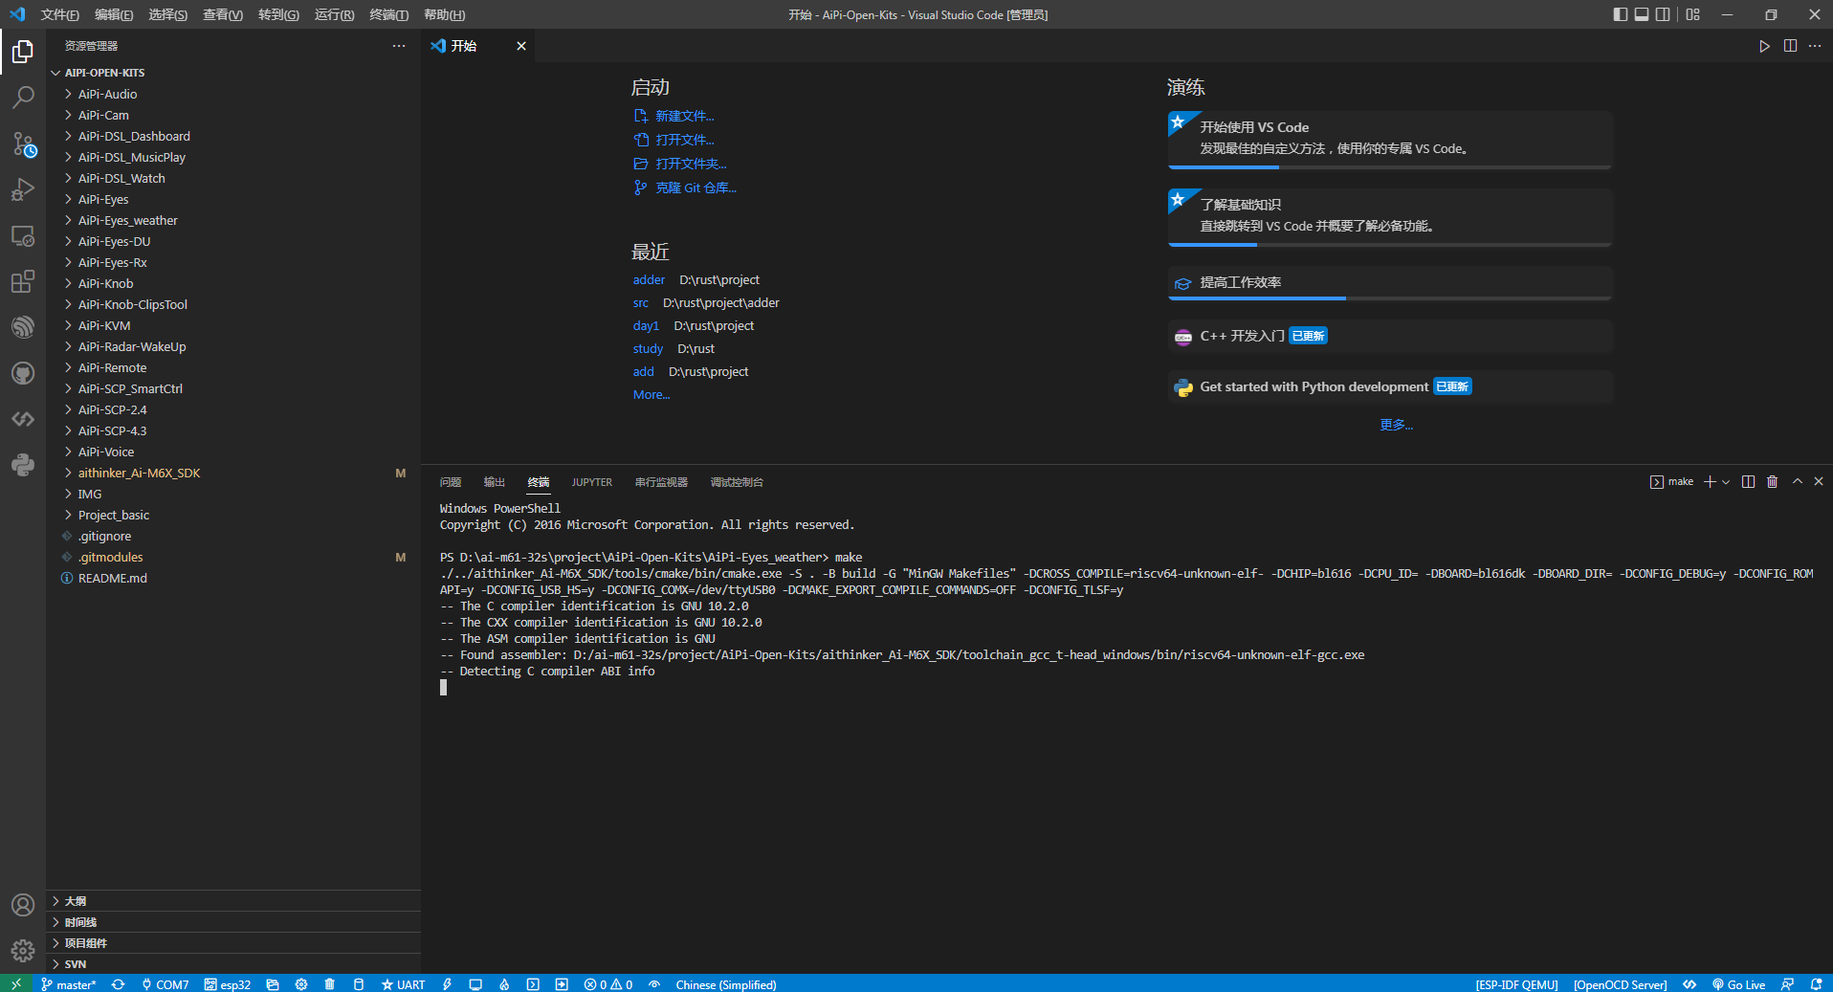
Task: Open the C++ 开发入门 walkthrough
Action: (1390, 336)
